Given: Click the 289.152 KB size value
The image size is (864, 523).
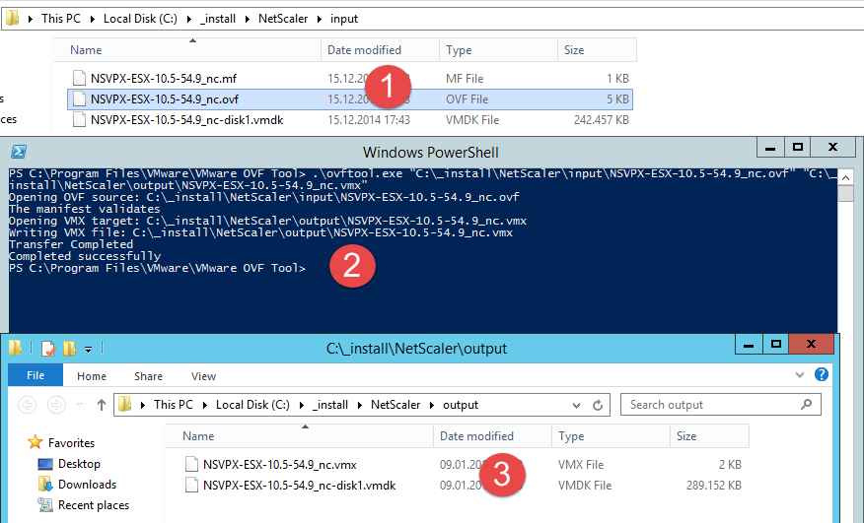Looking at the screenshot, I should (x=713, y=485).
